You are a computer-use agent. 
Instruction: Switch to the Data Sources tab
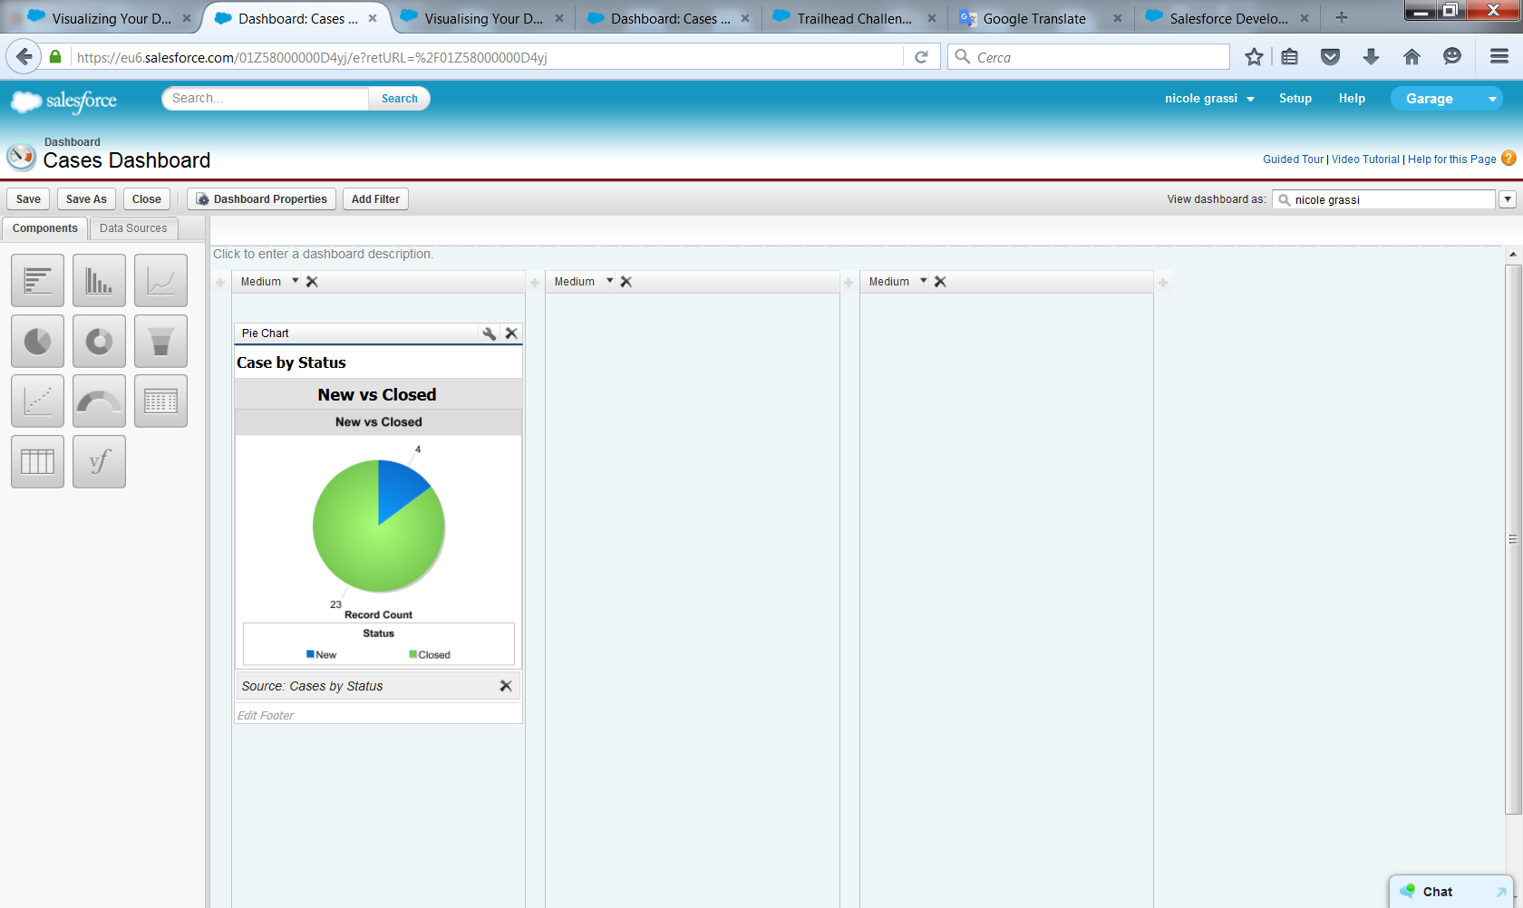click(133, 228)
